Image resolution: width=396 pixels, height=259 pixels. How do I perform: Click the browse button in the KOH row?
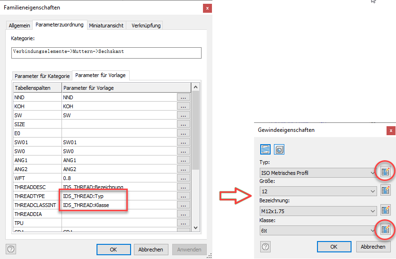[184, 106]
